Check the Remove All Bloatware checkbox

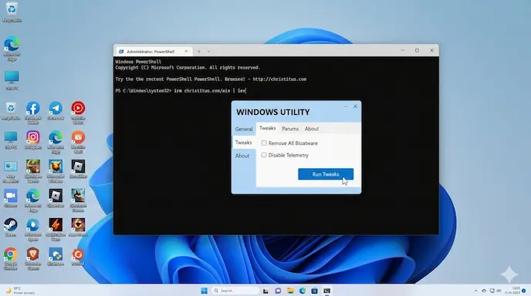pos(264,143)
